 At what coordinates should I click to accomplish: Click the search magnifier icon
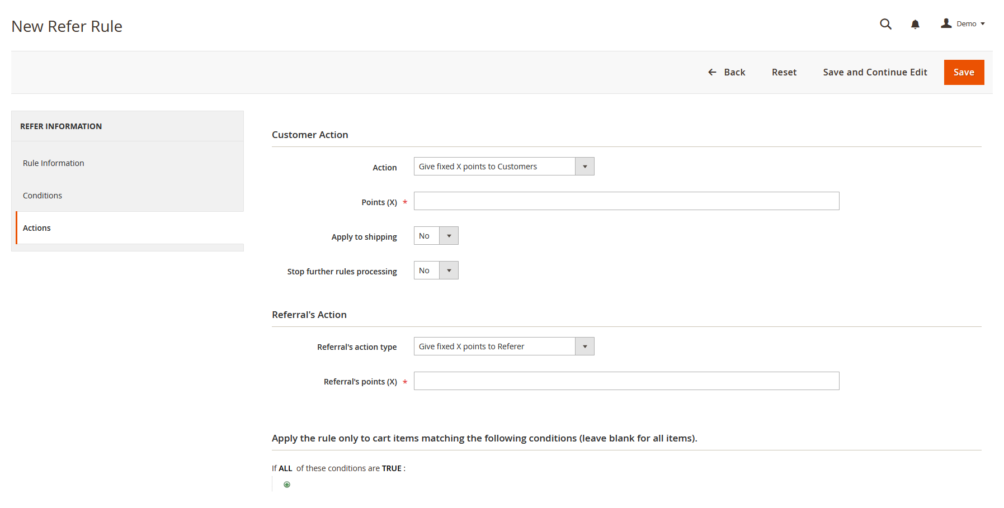tap(885, 24)
